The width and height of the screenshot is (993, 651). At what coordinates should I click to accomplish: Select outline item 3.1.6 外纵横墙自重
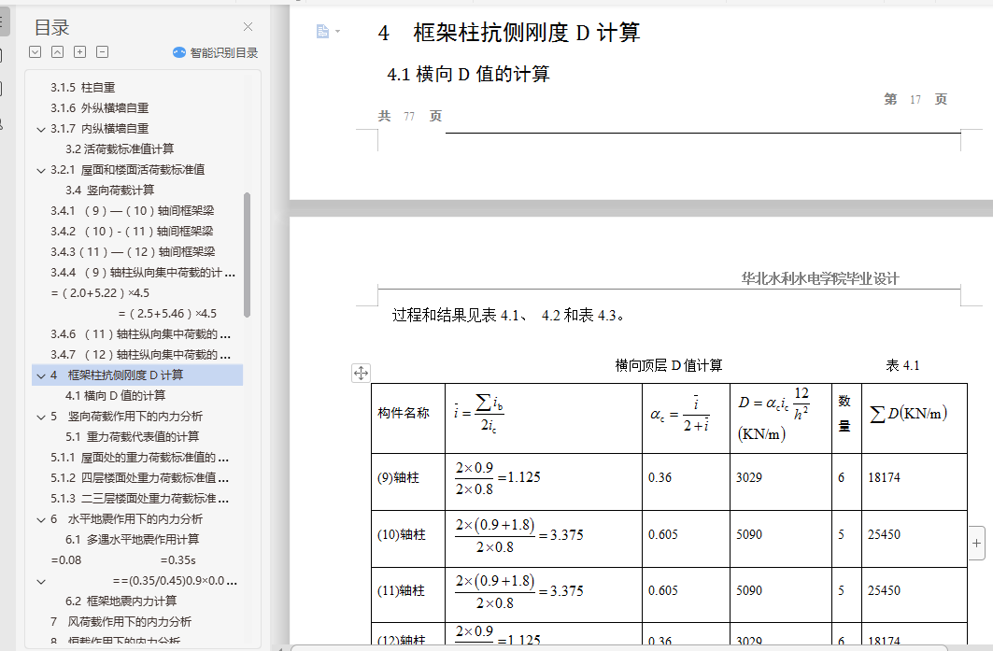click(99, 107)
